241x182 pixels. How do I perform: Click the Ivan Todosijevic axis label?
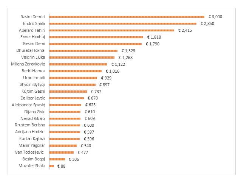click(29, 152)
